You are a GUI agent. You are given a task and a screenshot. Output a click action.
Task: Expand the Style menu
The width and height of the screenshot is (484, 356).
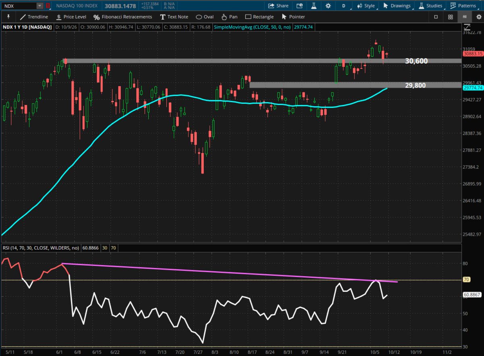click(x=366, y=6)
